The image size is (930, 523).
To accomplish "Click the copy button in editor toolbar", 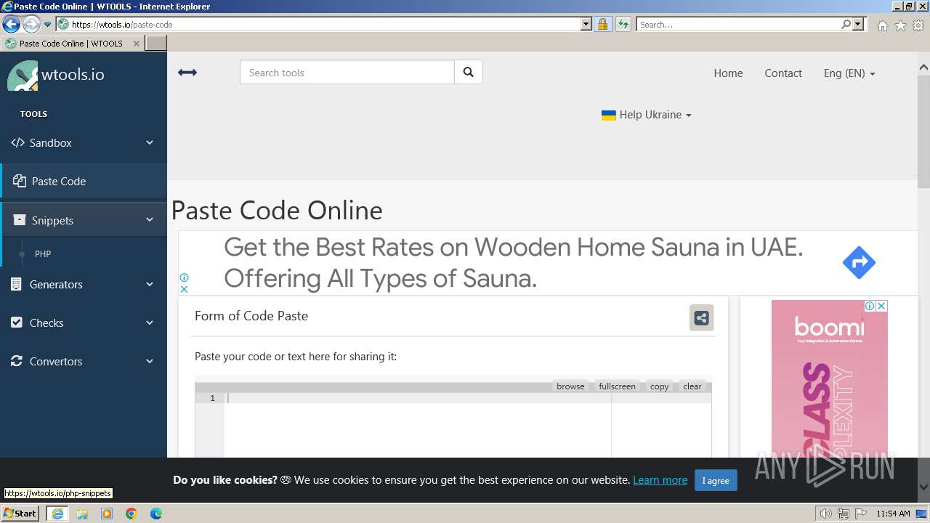I will coord(660,386).
